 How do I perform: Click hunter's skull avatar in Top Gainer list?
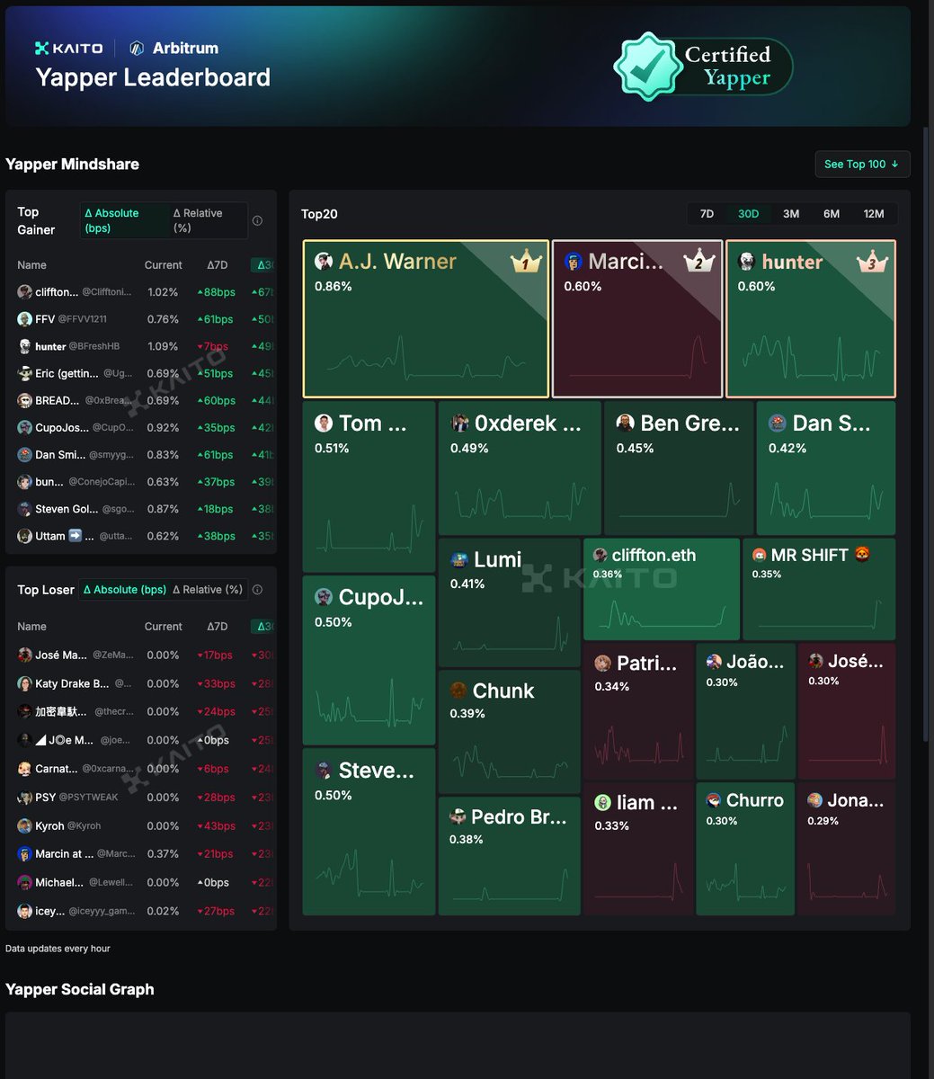25,346
